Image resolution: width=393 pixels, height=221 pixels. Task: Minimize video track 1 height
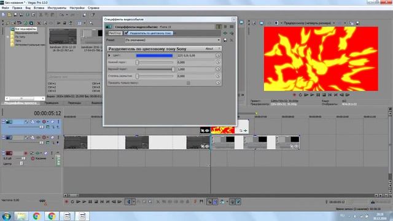pyautogui.click(x=4, y=122)
